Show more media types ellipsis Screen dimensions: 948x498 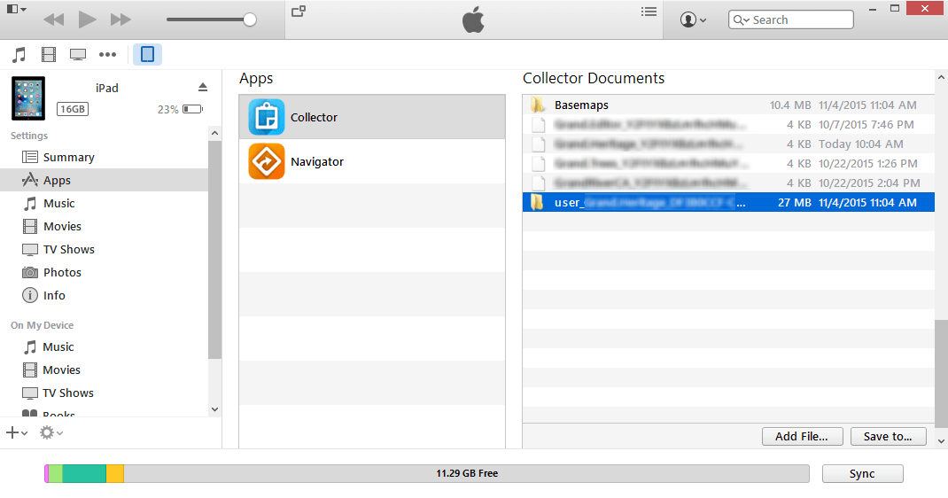[x=107, y=54]
